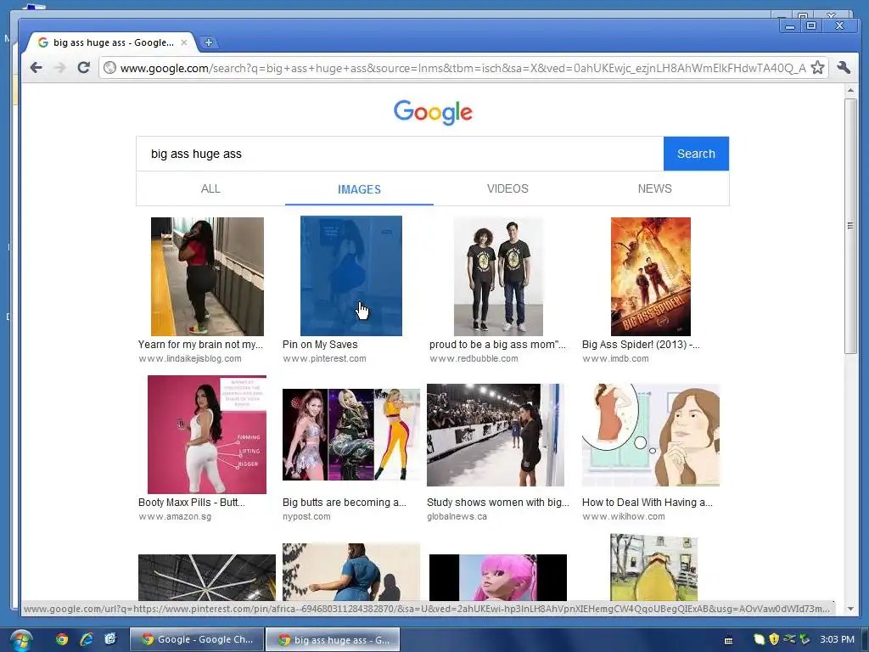This screenshot has height=652, width=869.
Task: Open the Windows Start menu
Action: [20, 640]
